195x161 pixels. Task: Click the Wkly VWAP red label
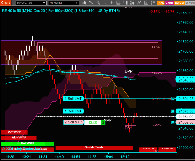click(19, 138)
